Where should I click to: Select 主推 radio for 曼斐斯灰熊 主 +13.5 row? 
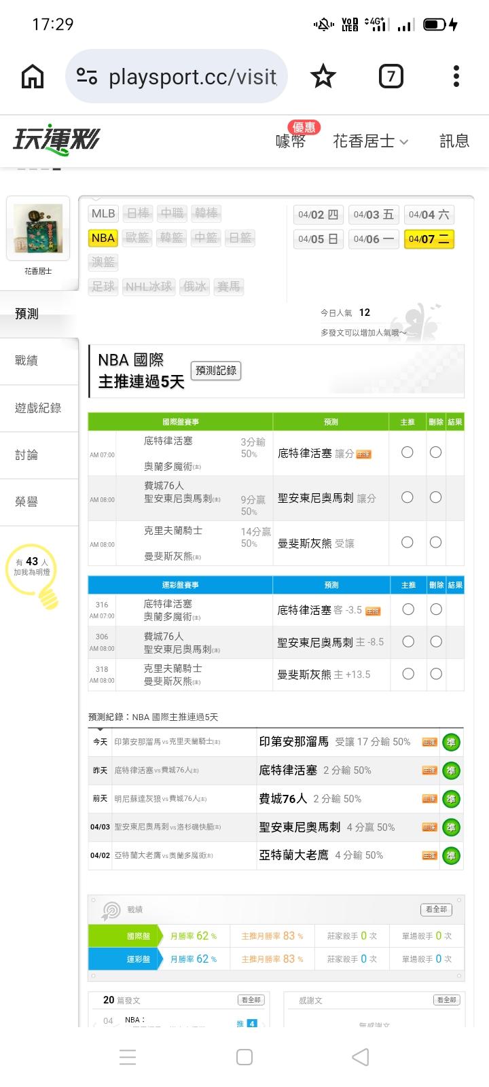point(408,674)
